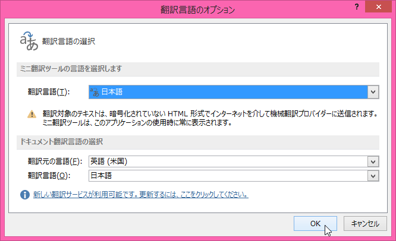
Task: Click the translation language icon in header
Action: point(29,41)
